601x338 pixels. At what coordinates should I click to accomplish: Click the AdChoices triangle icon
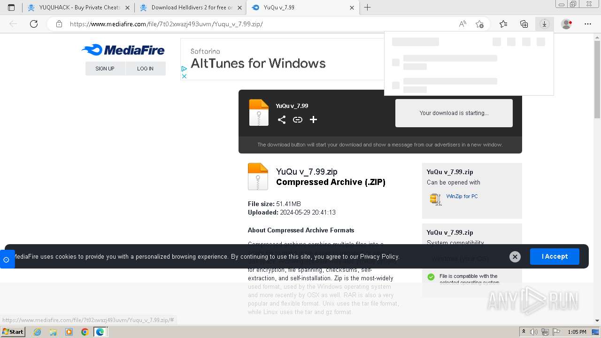(x=184, y=69)
